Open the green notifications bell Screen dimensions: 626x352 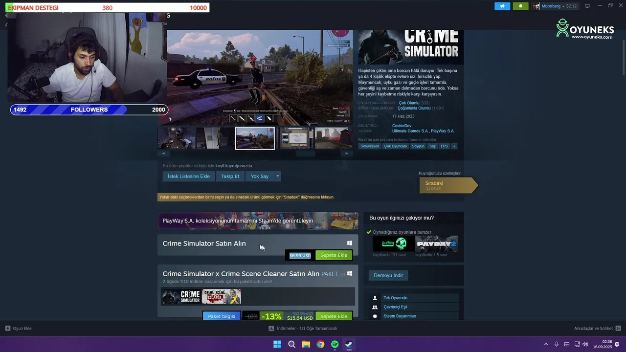(x=520, y=6)
